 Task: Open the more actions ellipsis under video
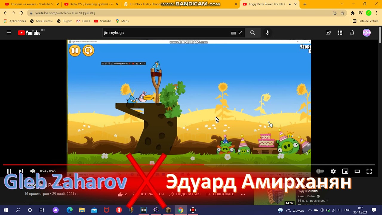tap(243, 194)
